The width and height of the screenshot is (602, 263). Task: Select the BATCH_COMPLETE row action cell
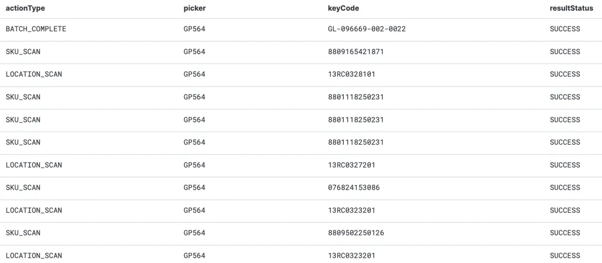point(36,29)
